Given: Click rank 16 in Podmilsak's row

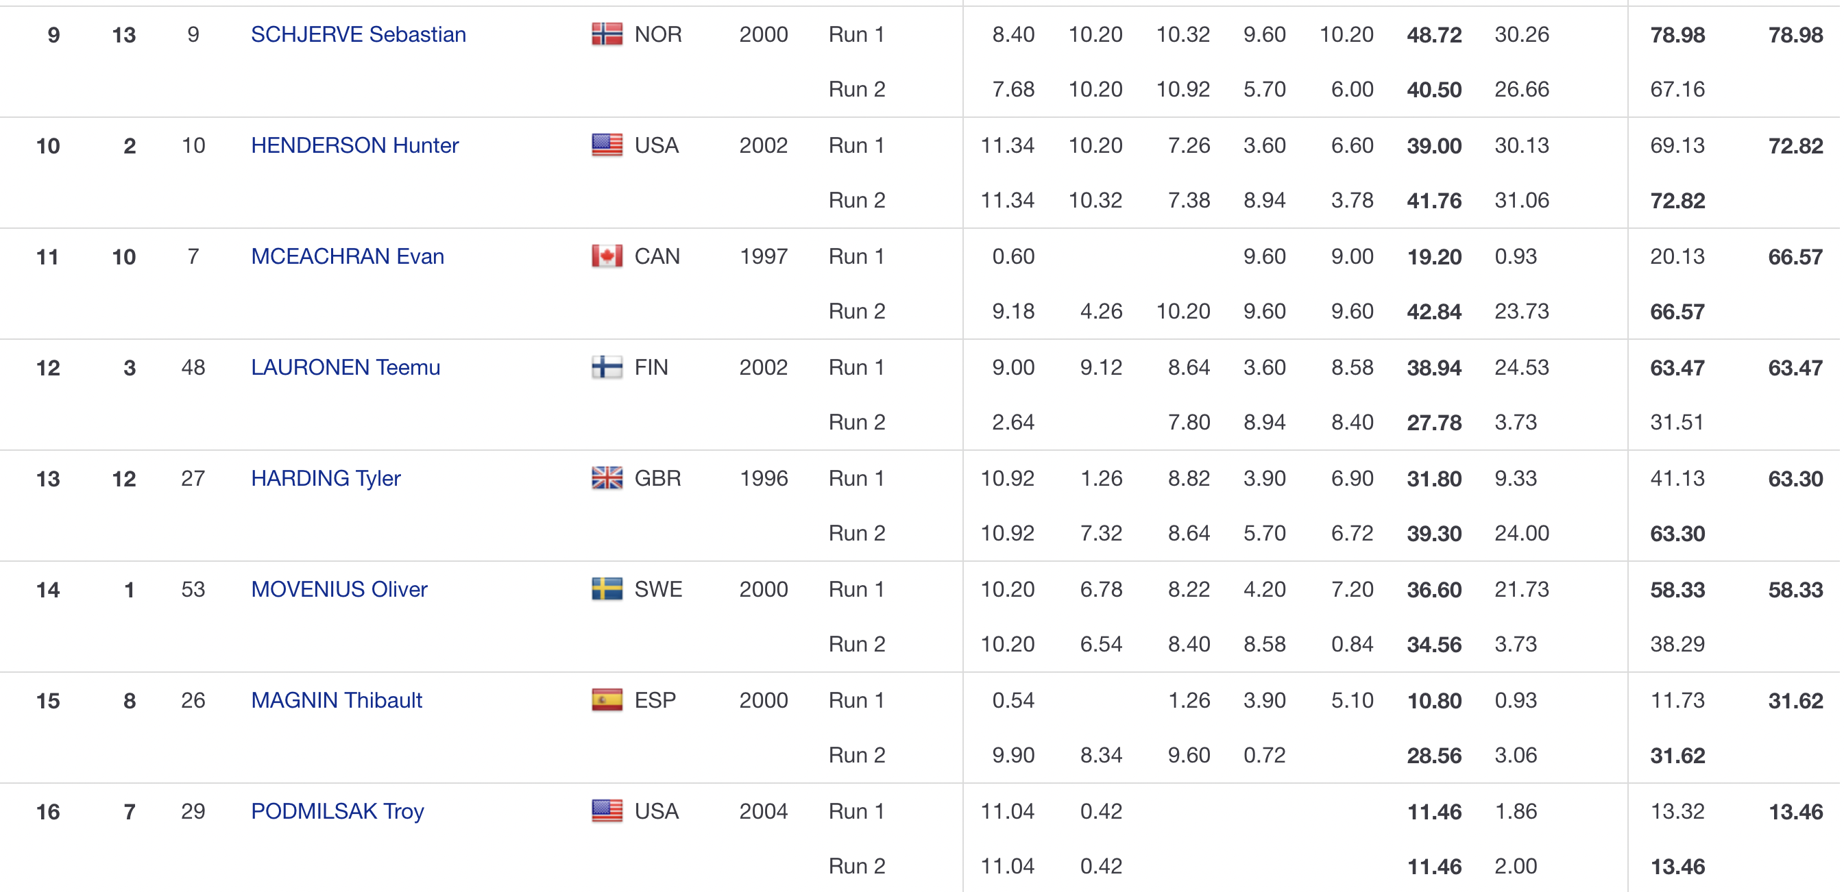Looking at the screenshot, I should click(48, 811).
